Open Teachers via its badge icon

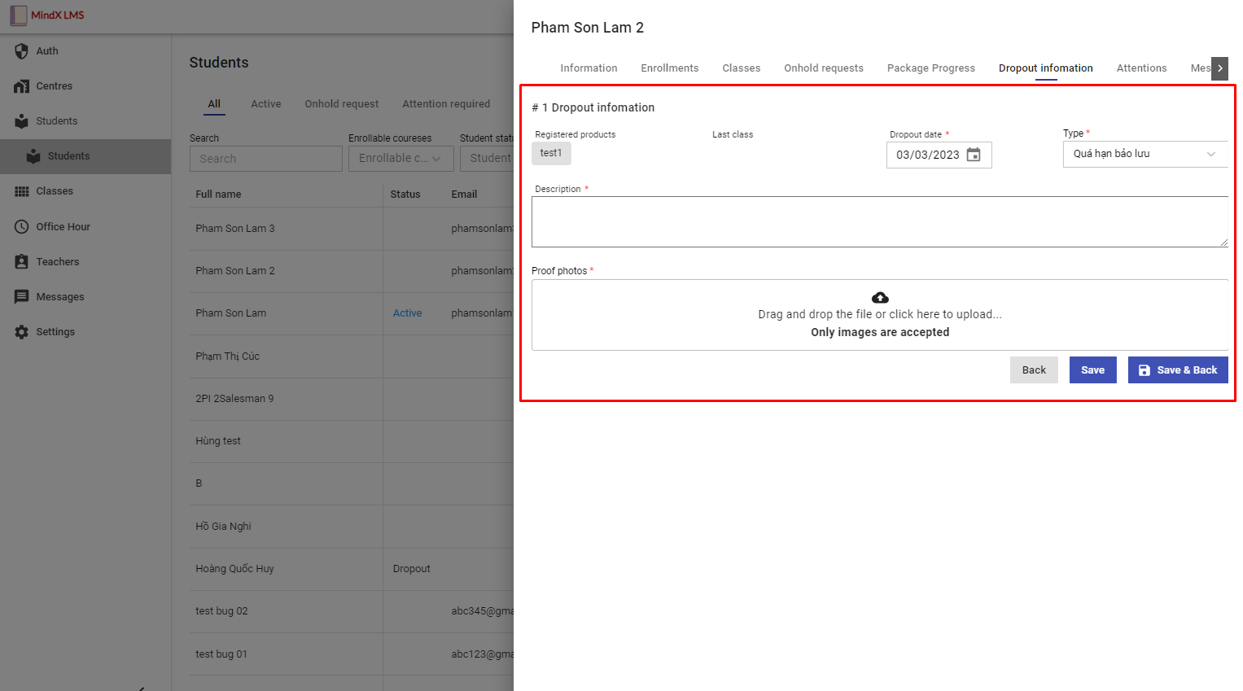click(x=22, y=262)
